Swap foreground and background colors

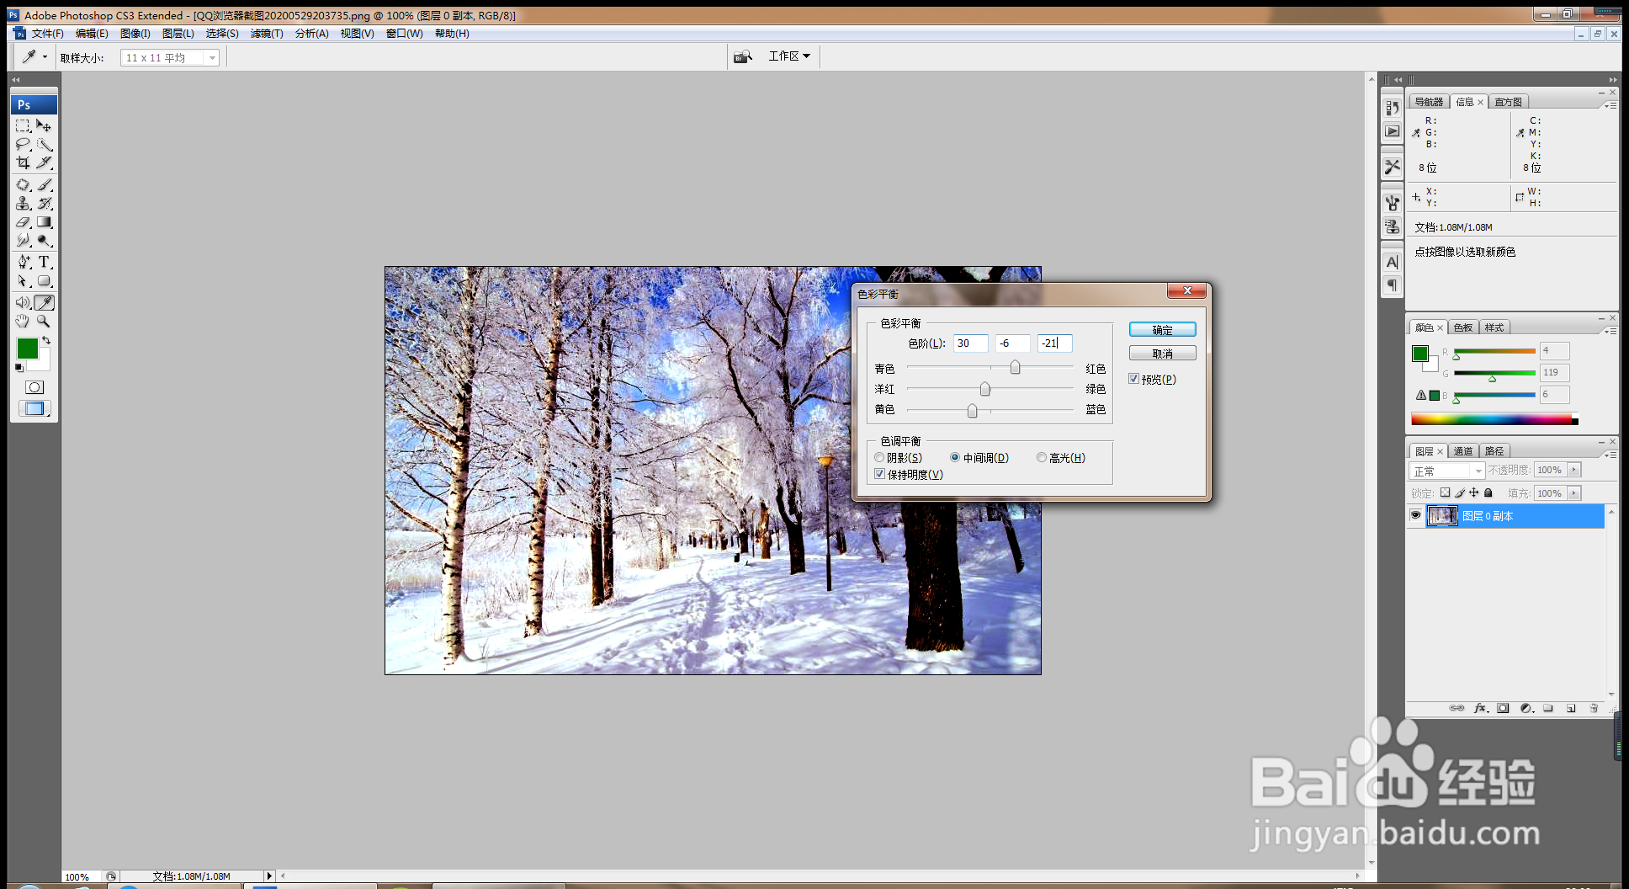pyautogui.click(x=46, y=340)
